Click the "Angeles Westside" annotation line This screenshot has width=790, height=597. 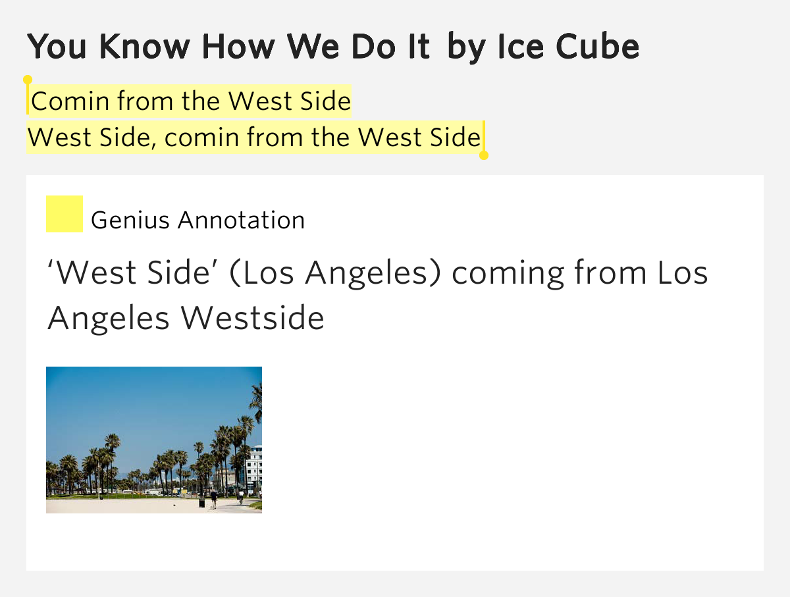pos(186,319)
